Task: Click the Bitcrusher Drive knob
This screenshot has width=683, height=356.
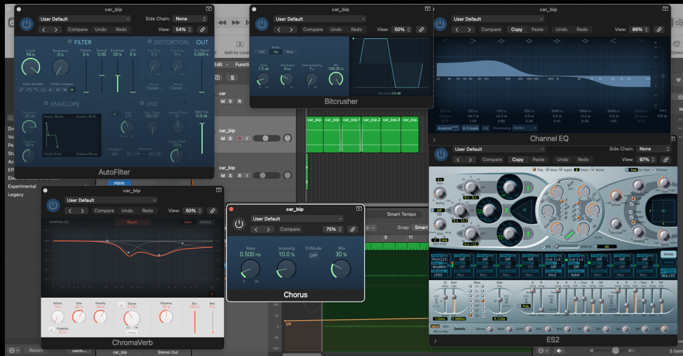Action: (263, 79)
